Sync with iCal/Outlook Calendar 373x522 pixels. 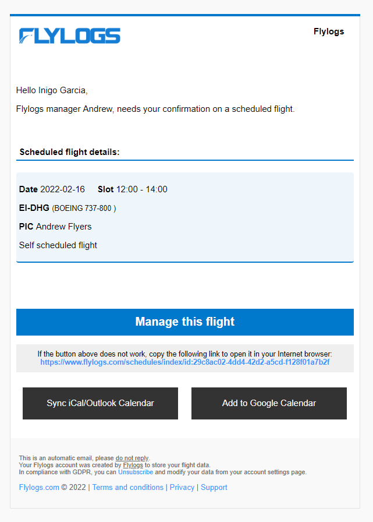point(100,403)
